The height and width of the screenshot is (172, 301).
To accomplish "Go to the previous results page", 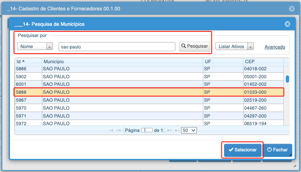I will pyautogui.click(x=118, y=130).
